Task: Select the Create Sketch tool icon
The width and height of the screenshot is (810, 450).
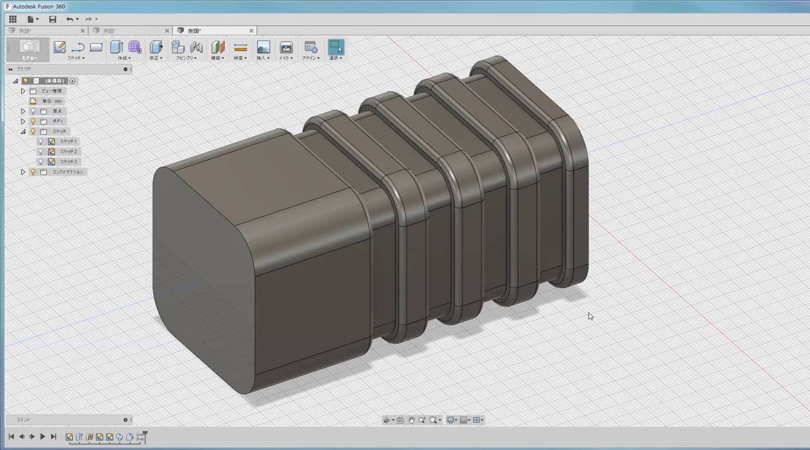Action: 59,47
